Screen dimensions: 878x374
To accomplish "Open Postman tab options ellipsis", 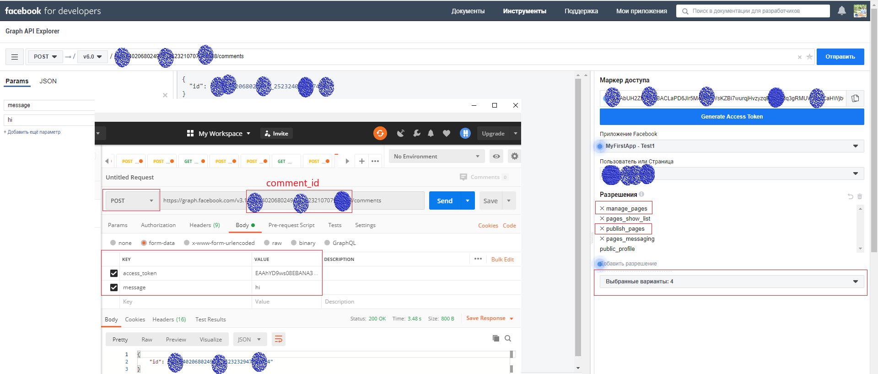I will [x=375, y=161].
